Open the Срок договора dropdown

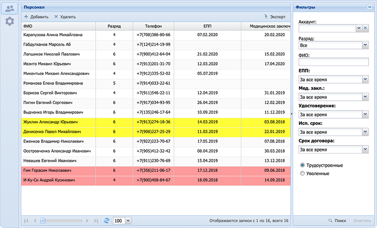(x=365, y=149)
